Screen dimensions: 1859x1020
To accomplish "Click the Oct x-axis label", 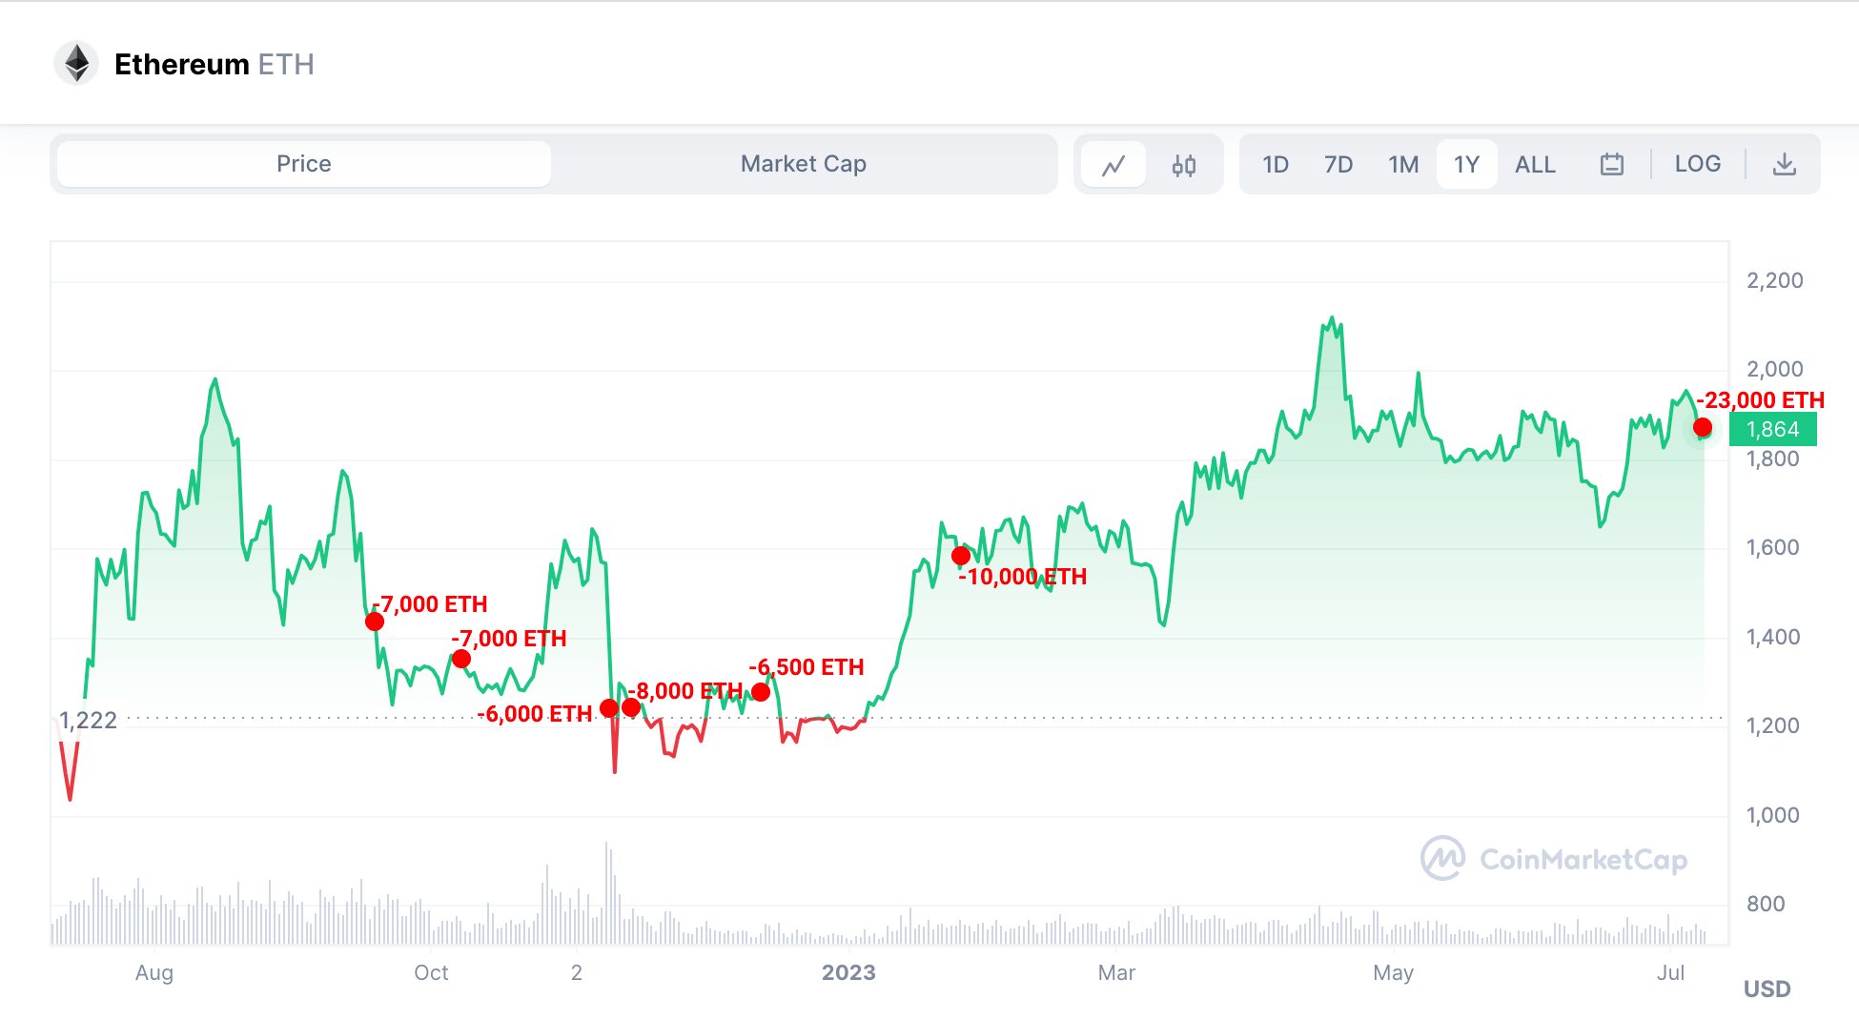I will tap(431, 972).
